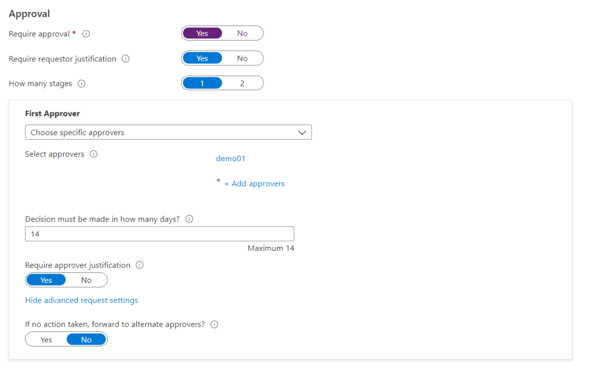This screenshot has width=594, height=372.
Task: Open the demo01 approver link
Action: click(x=230, y=159)
